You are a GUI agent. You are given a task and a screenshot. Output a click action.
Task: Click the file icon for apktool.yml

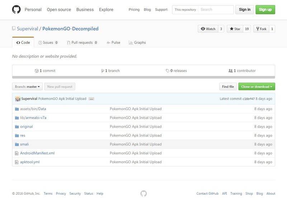(17, 162)
